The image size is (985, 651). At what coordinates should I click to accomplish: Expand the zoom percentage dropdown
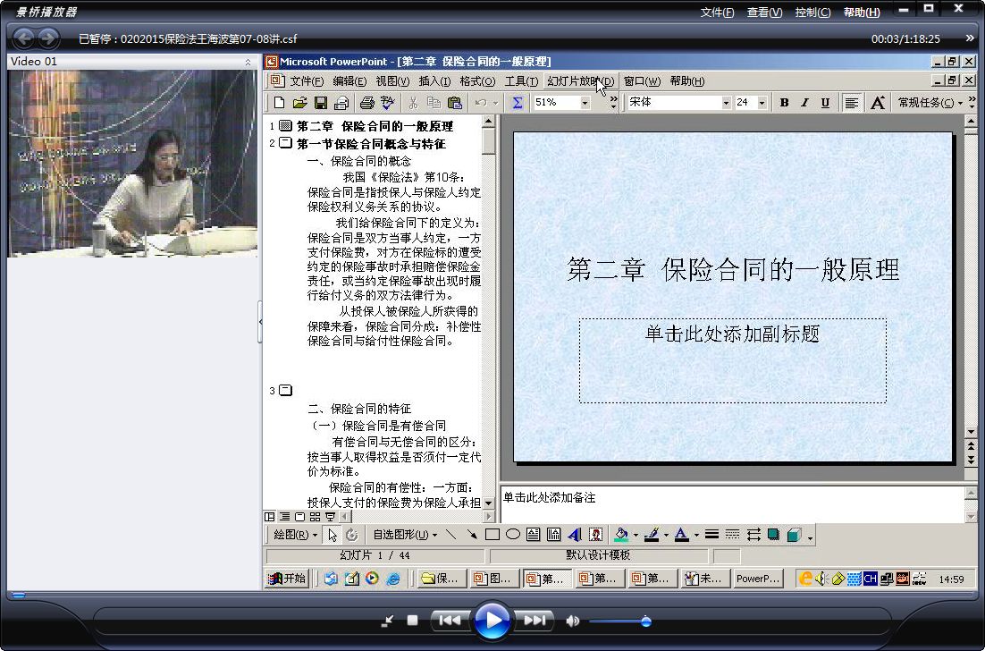585,103
